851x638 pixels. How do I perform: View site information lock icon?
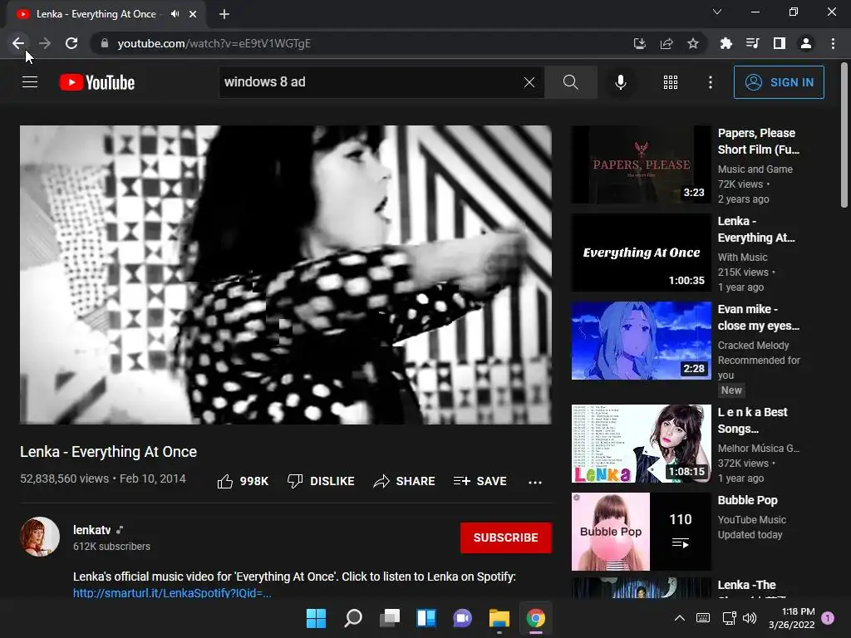pos(105,43)
